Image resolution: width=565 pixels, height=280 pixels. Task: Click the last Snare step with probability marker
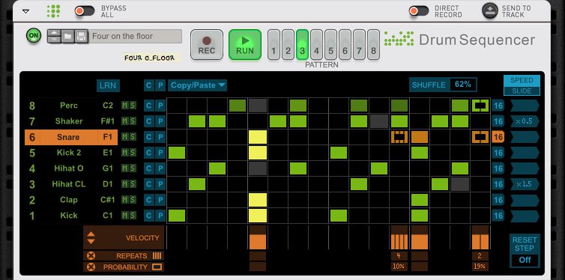(x=480, y=137)
